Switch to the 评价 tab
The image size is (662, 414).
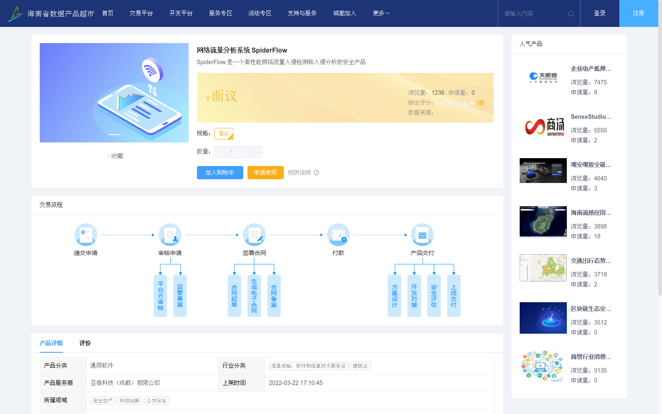point(85,343)
